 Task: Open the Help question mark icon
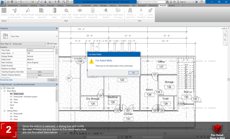click(202, 2)
